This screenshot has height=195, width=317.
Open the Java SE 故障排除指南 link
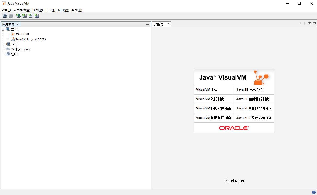[x=253, y=99]
